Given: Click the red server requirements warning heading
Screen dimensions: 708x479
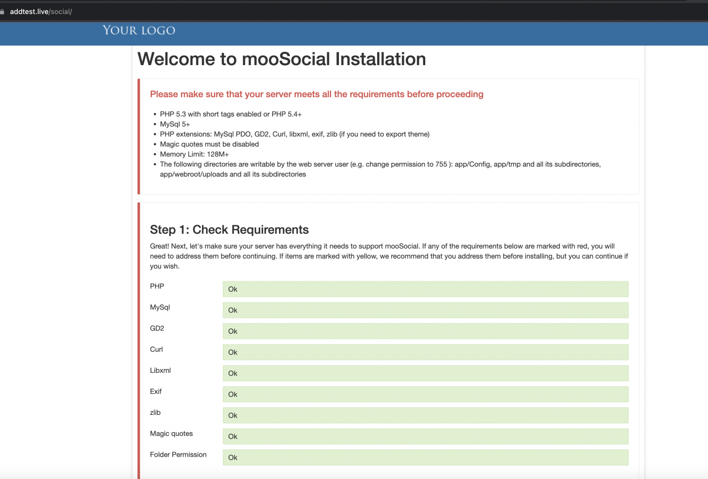Looking at the screenshot, I should (317, 94).
